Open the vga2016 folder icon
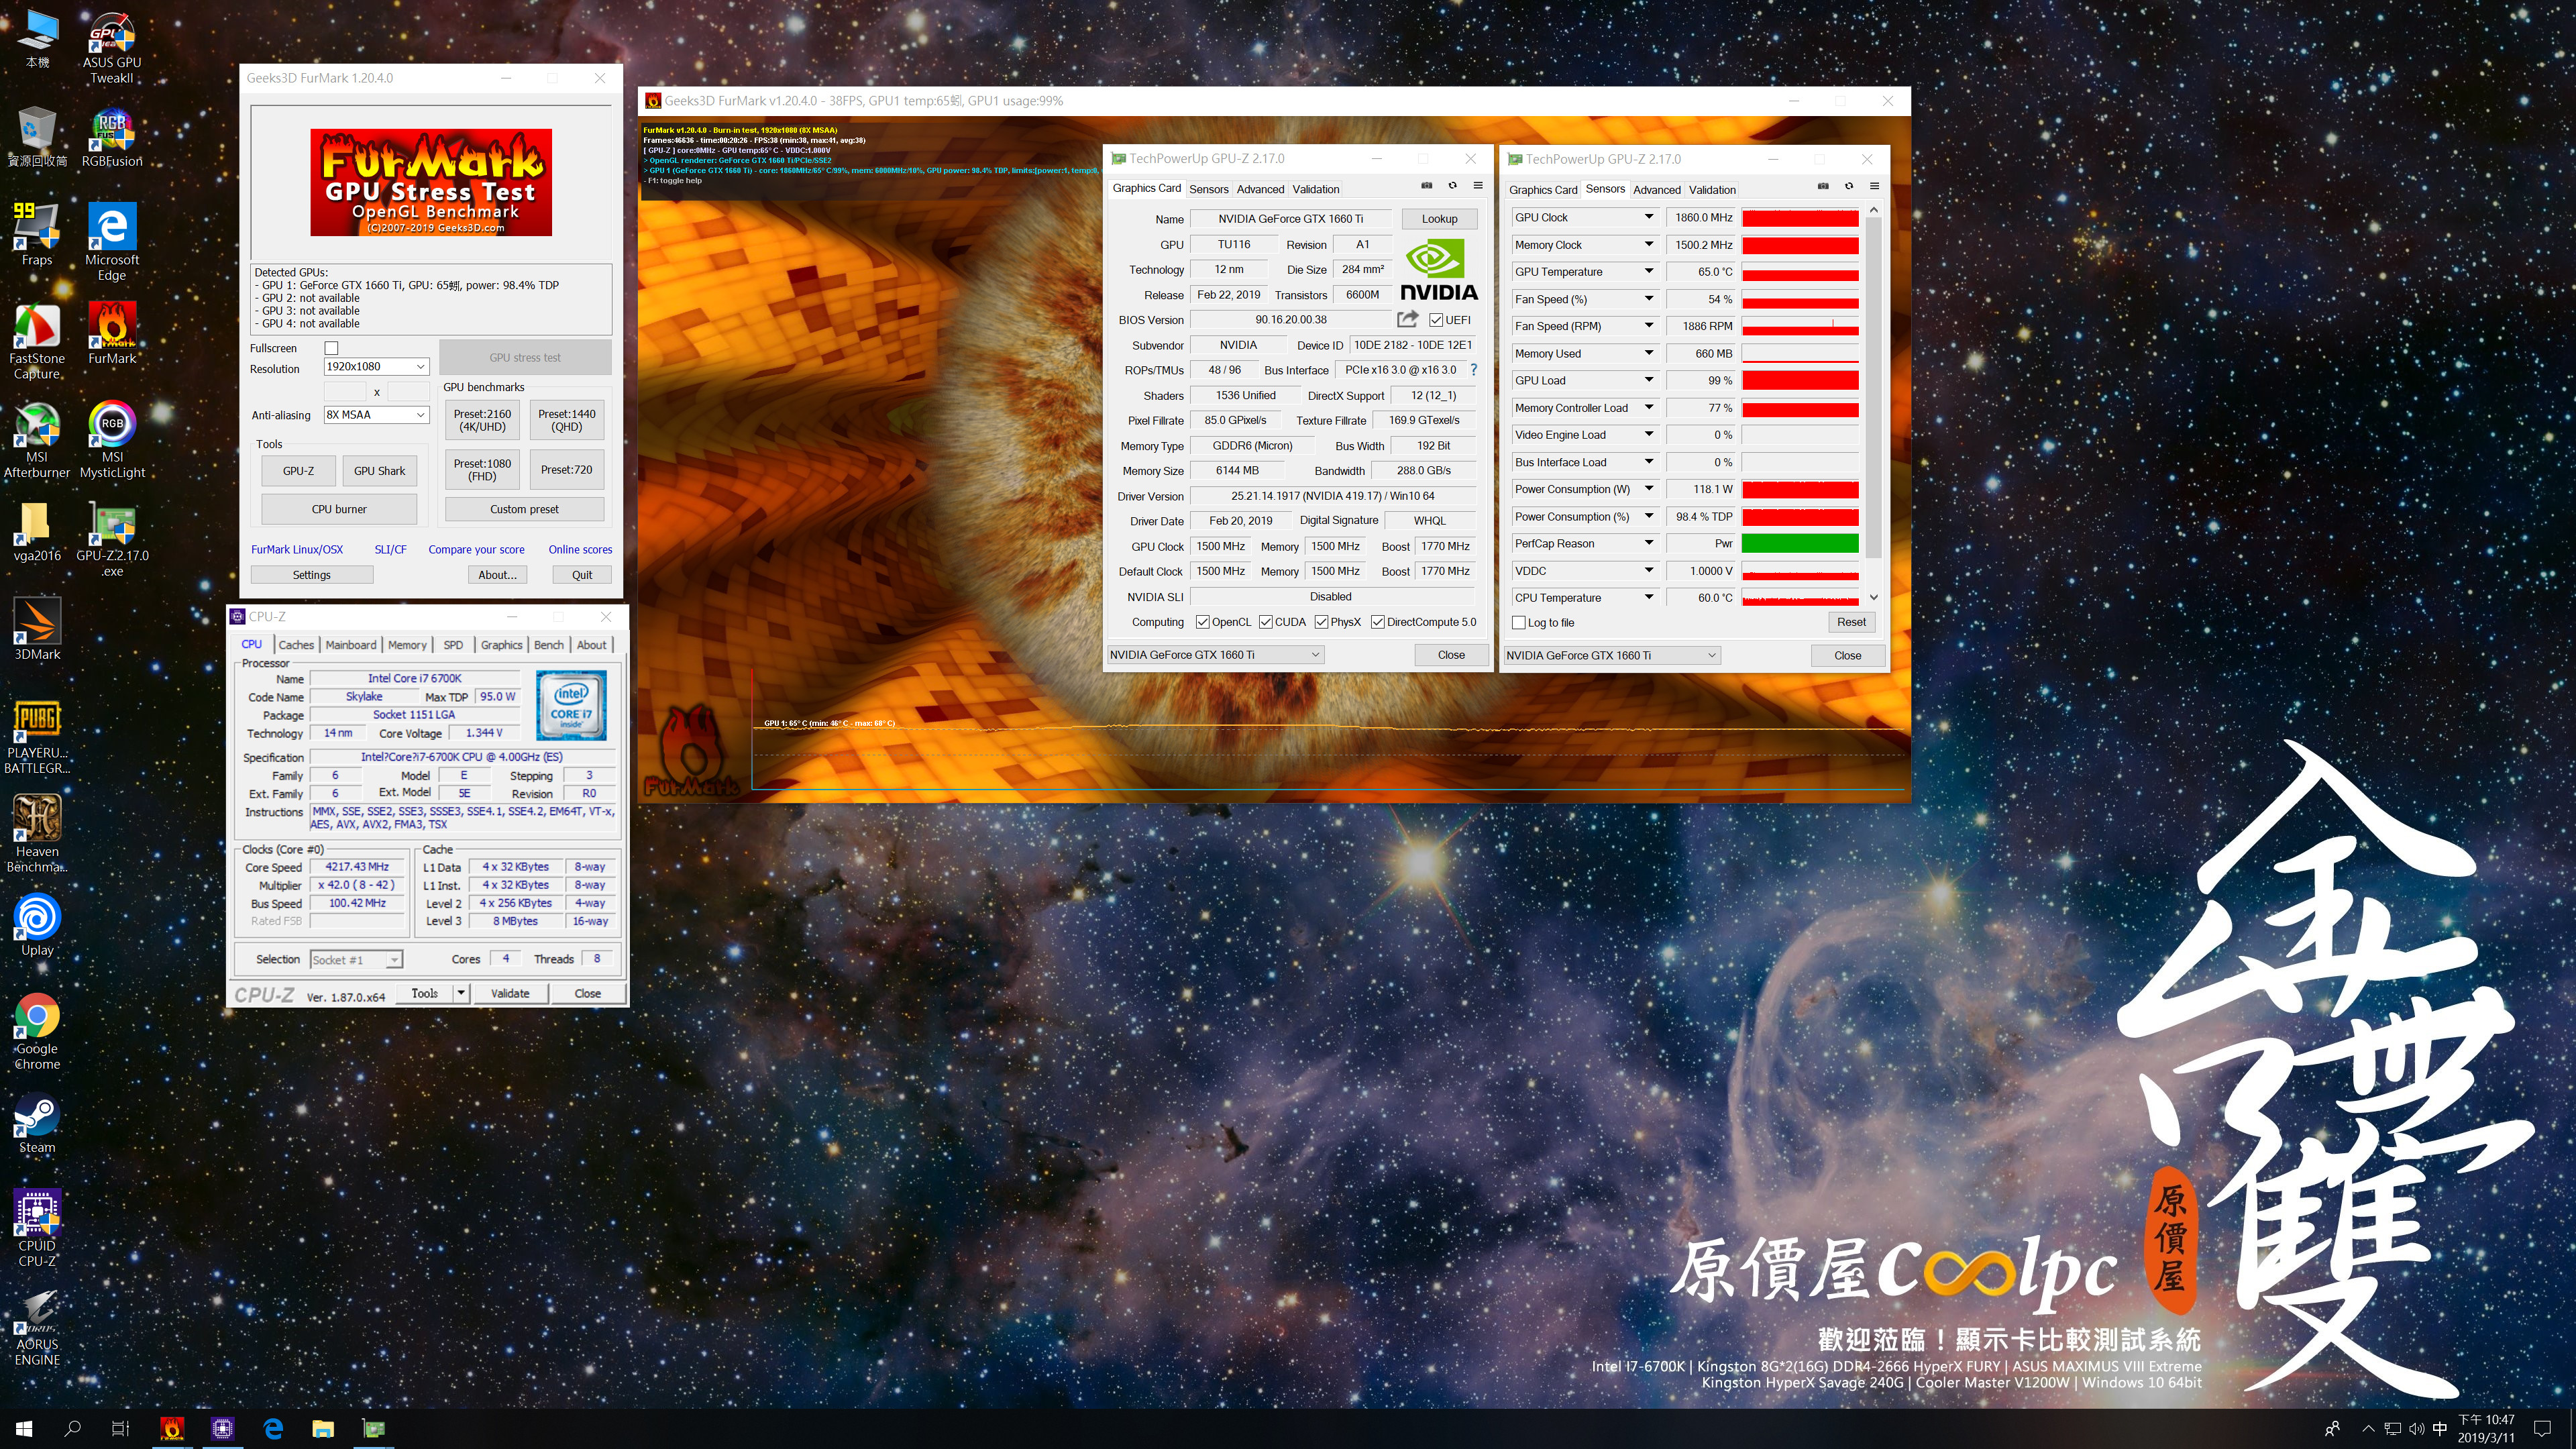2576x1449 pixels. coord(37,532)
